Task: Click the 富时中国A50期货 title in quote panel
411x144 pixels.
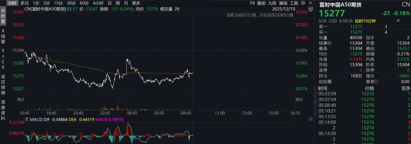Action: click(340, 4)
